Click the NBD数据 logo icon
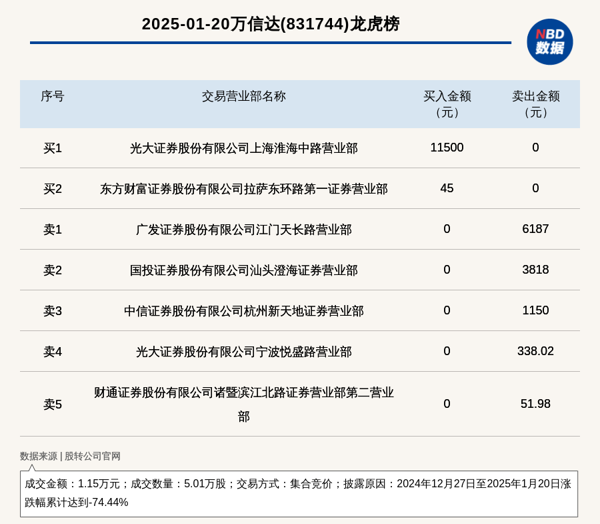This screenshot has height=524, width=600. pos(549,42)
